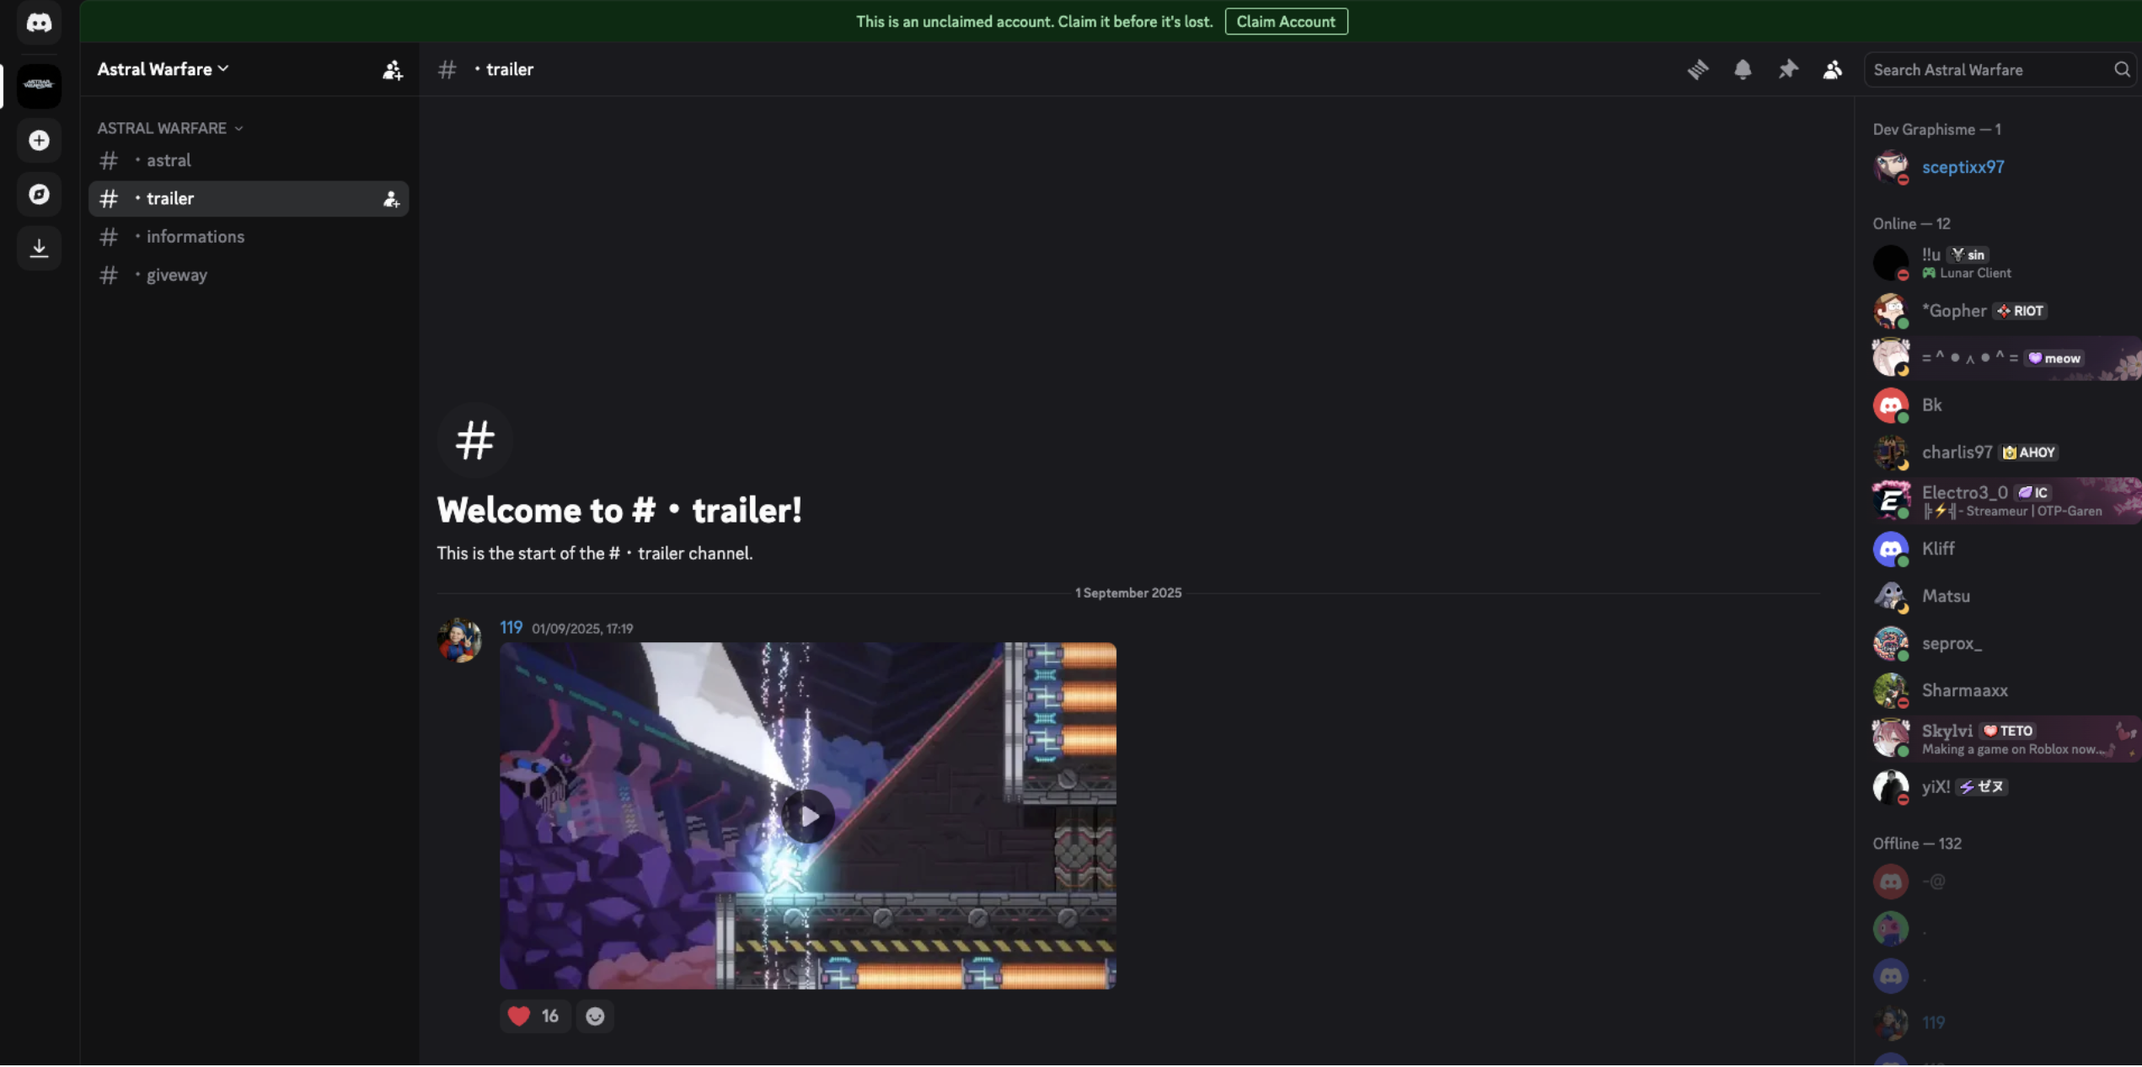This screenshot has height=1067, width=2142.
Task: Open Discover servers compass icon
Action: tap(39, 195)
